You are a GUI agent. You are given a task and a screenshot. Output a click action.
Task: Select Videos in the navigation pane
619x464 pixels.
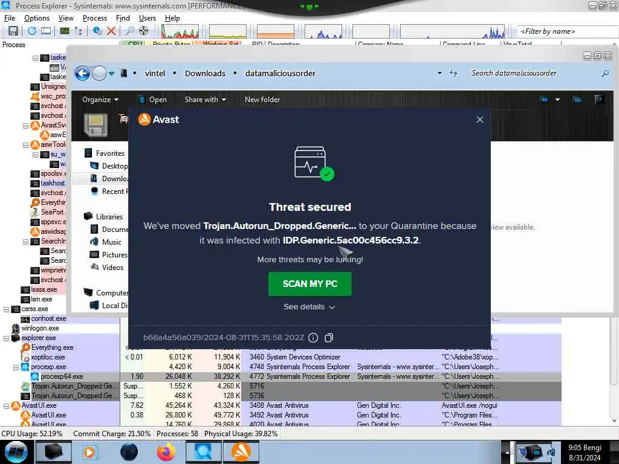pyautogui.click(x=108, y=268)
